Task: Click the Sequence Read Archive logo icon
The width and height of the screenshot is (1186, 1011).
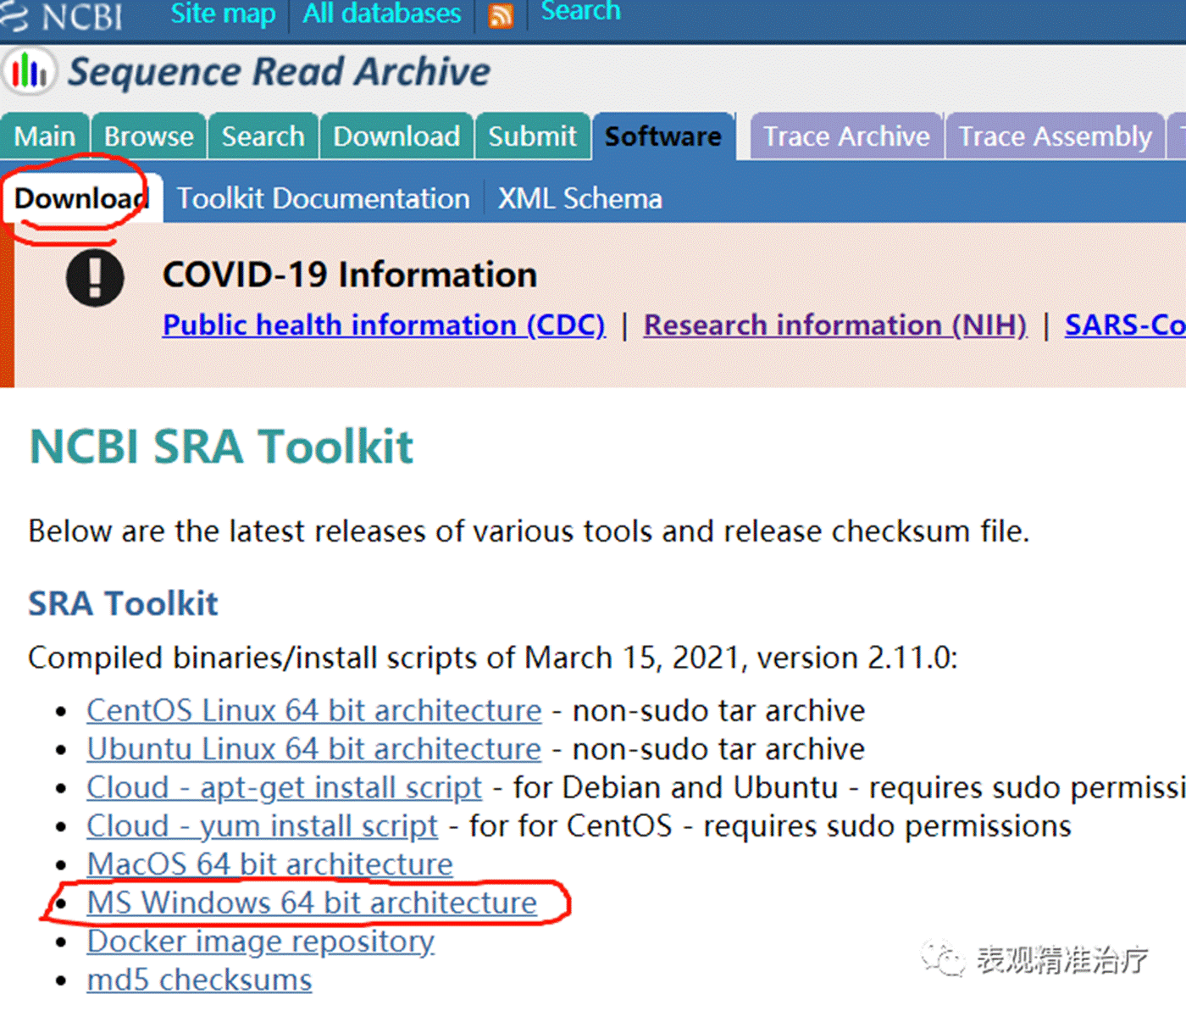Action: point(30,71)
